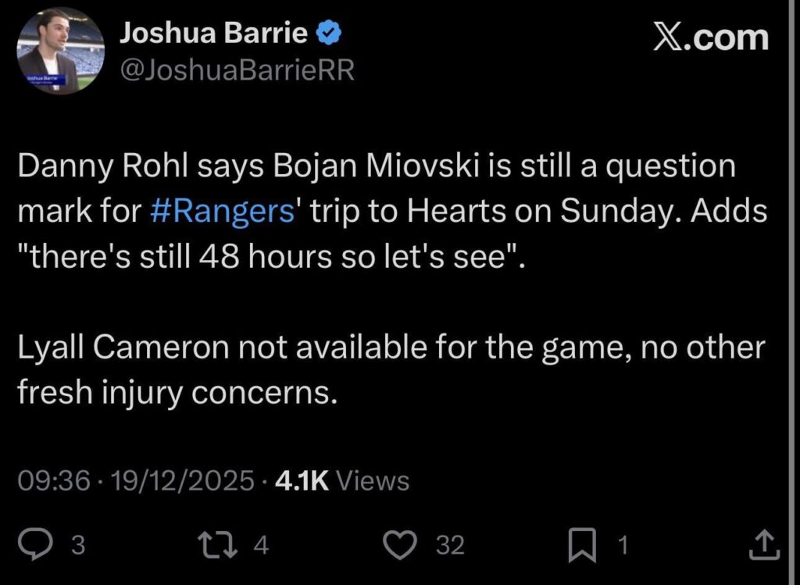Click the bookmark icon
The width and height of the screenshot is (800, 585).
[582, 544]
